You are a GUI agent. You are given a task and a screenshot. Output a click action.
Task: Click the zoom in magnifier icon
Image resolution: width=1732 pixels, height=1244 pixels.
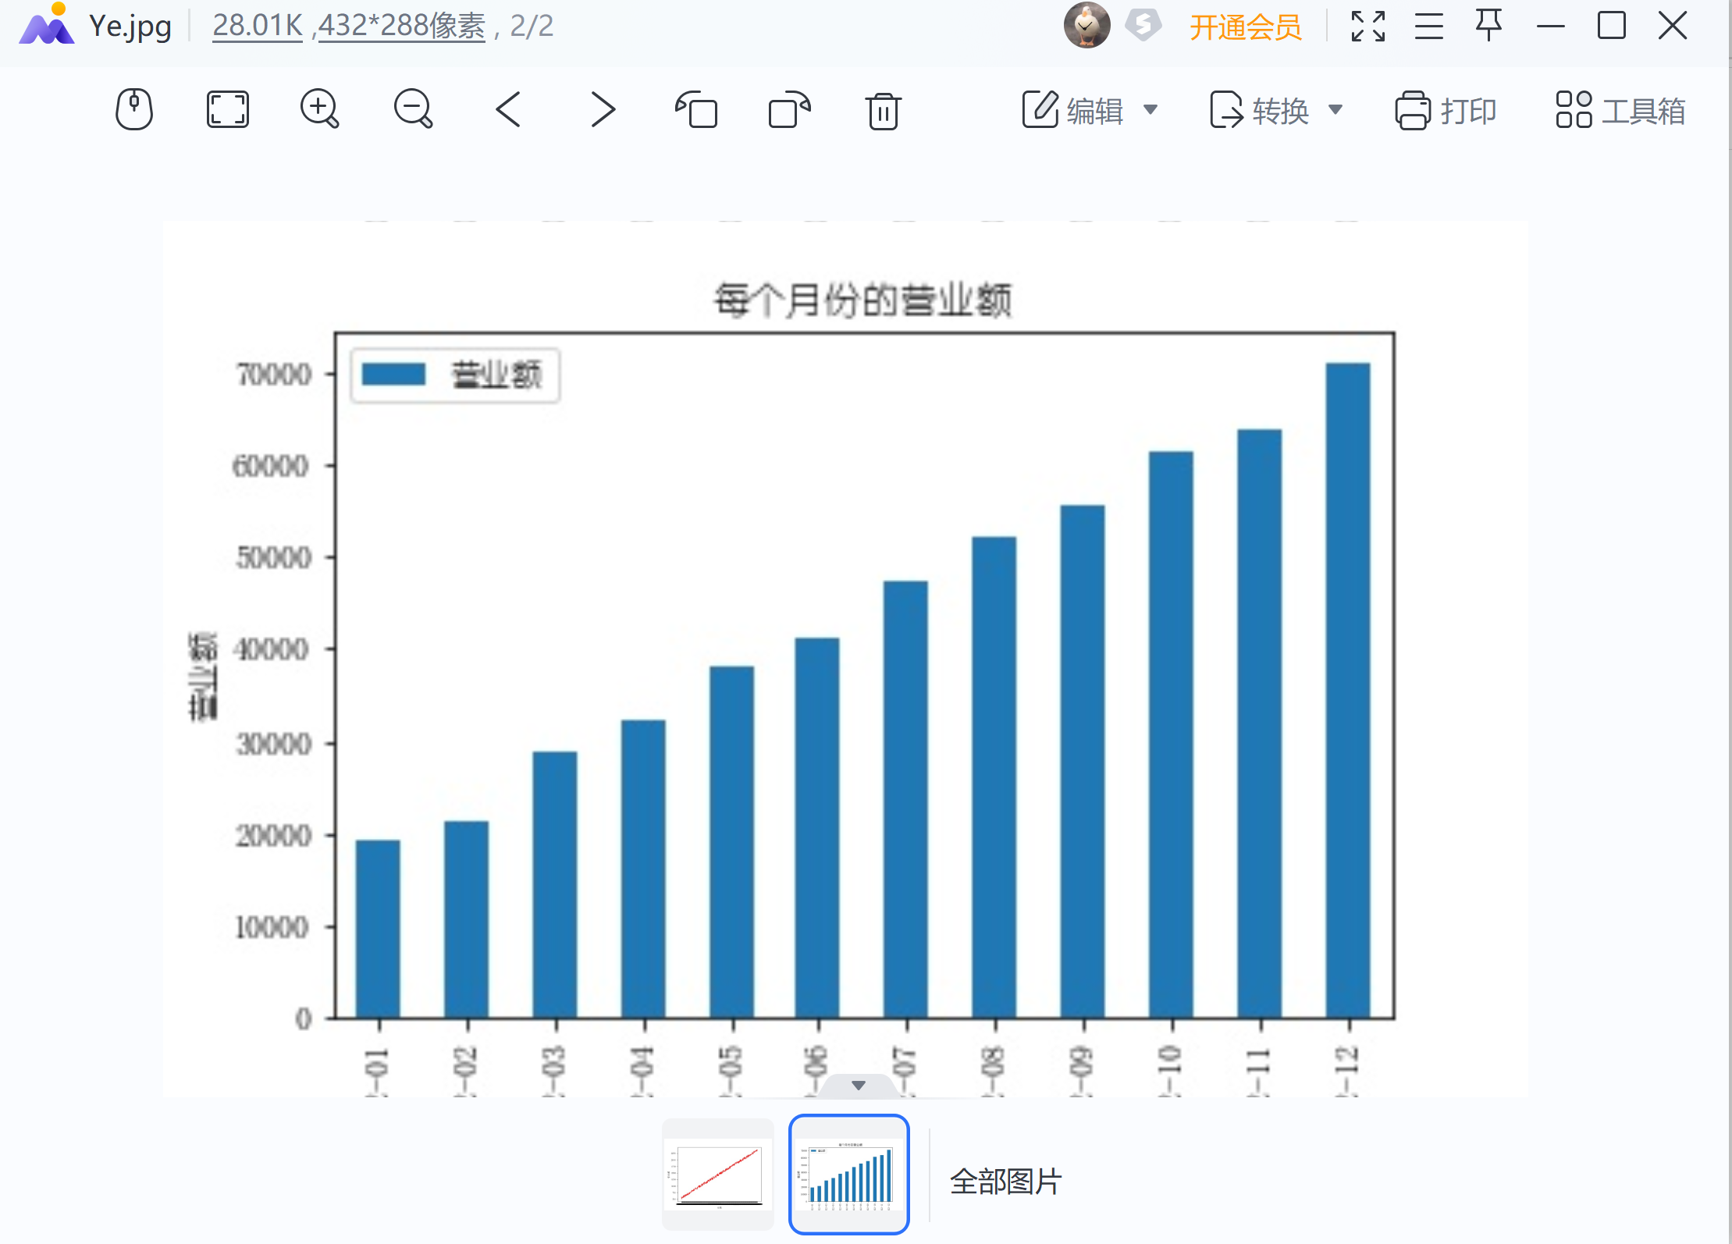point(319,109)
